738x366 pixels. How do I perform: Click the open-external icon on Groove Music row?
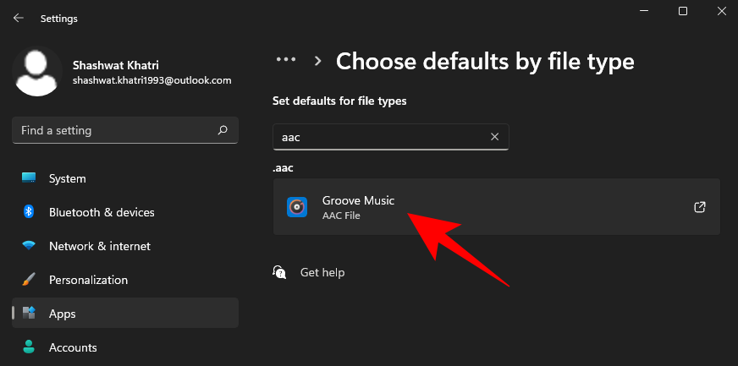point(700,207)
